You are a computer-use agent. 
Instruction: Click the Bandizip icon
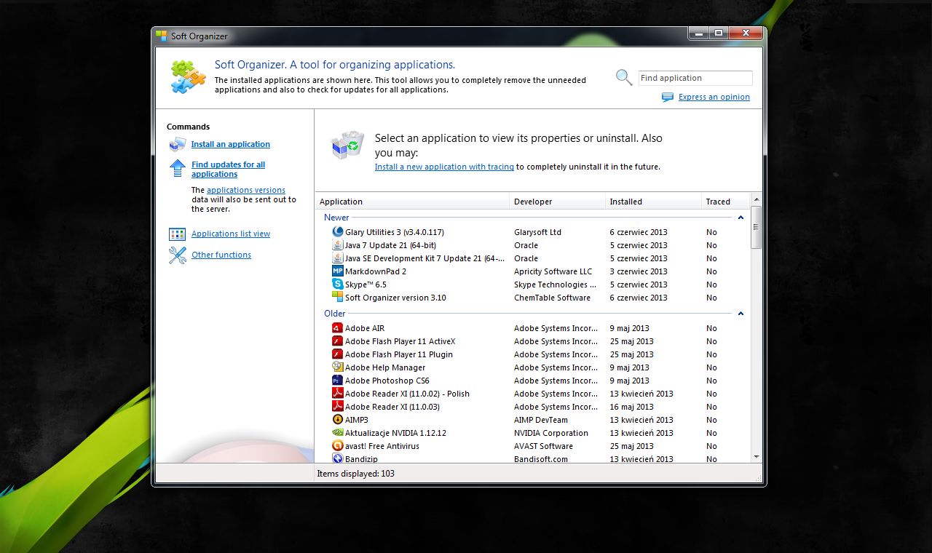(x=338, y=458)
